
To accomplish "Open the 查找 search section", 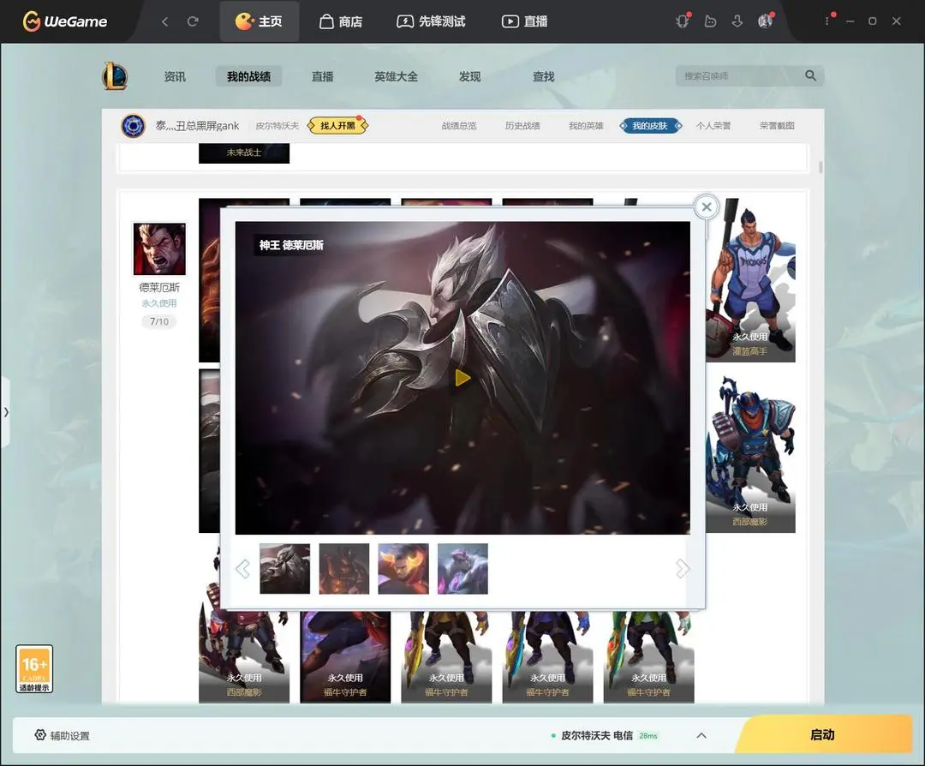I will coord(543,77).
